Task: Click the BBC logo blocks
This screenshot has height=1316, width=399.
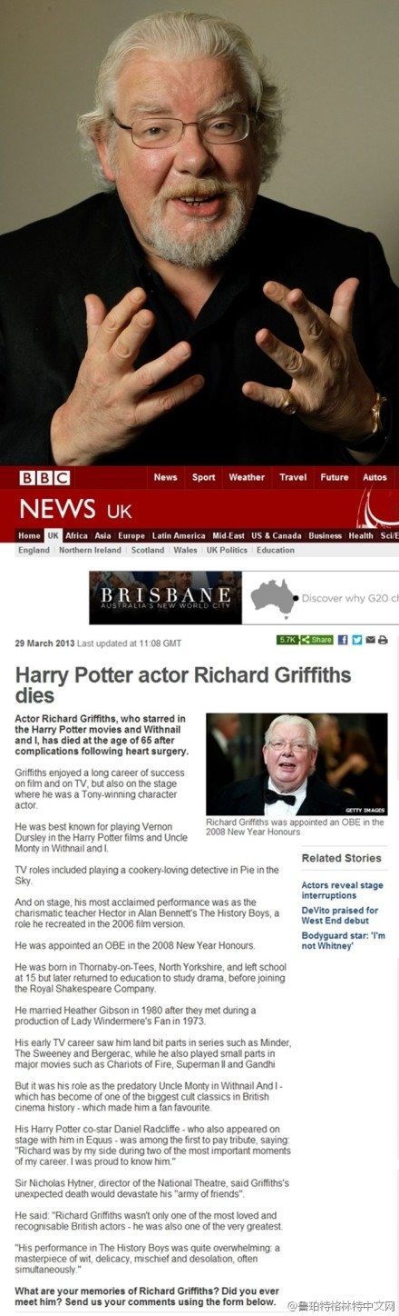Action: pyautogui.click(x=44, y=478)
